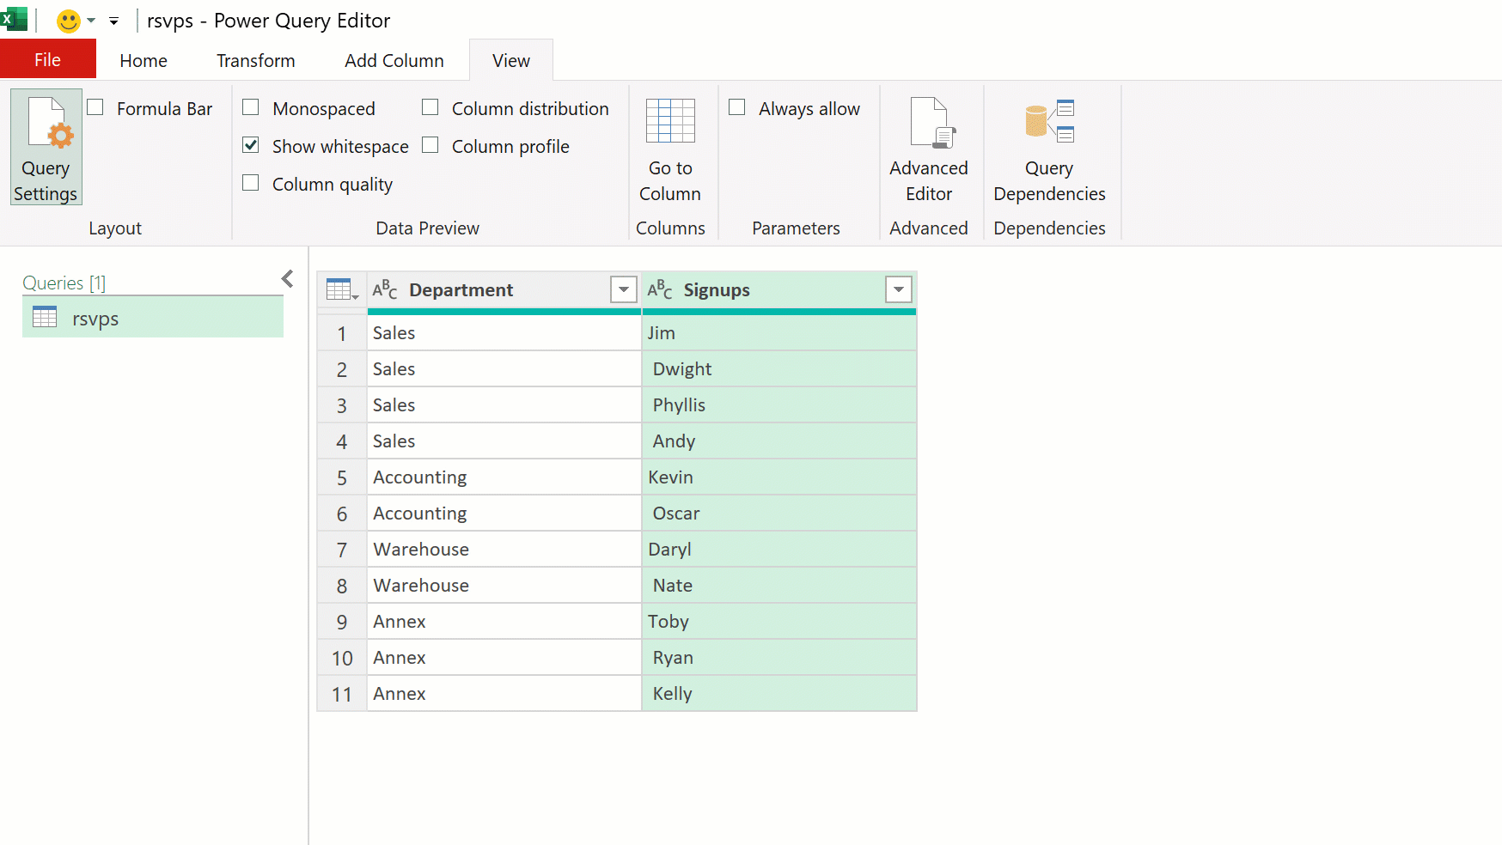Screen dimensions: 1502x845
Task: Click the rsvps query table icon
Action: [44, 318]
